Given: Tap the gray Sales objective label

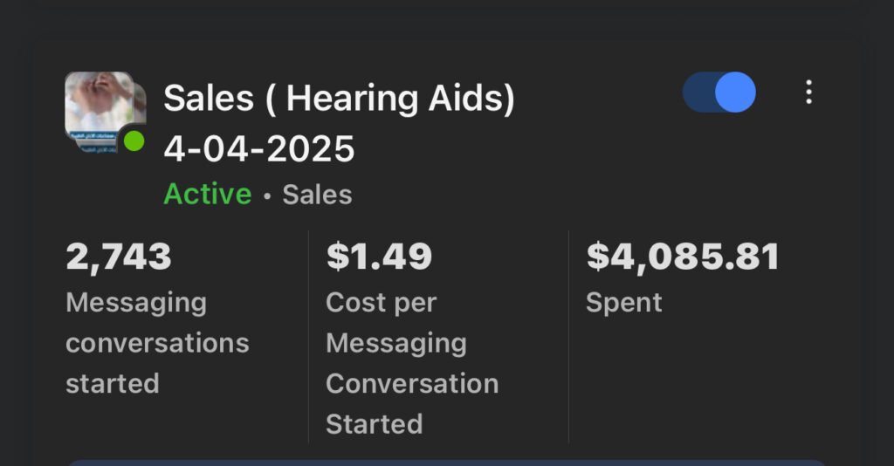Looking at the screenshot, I should 317,194.
